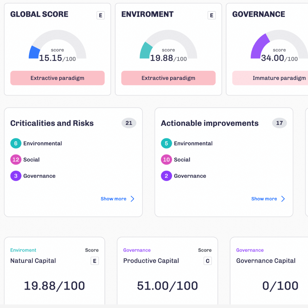Click the teal Enviroment category label
The width and height of the screenshot is (308, 308).
click(23, 250)
